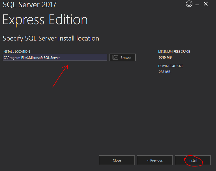Open the Browse folder dialog
This screenshot has height=171, width=216.
(123, 57)
